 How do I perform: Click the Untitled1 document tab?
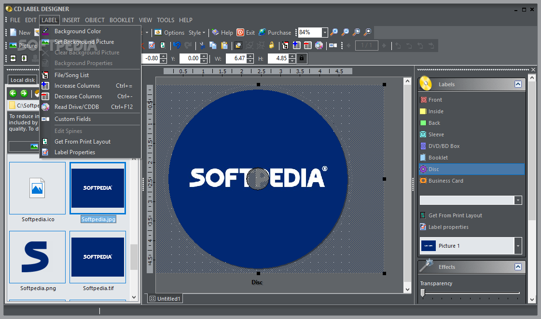pyautogui.click(x=165, y=299)
